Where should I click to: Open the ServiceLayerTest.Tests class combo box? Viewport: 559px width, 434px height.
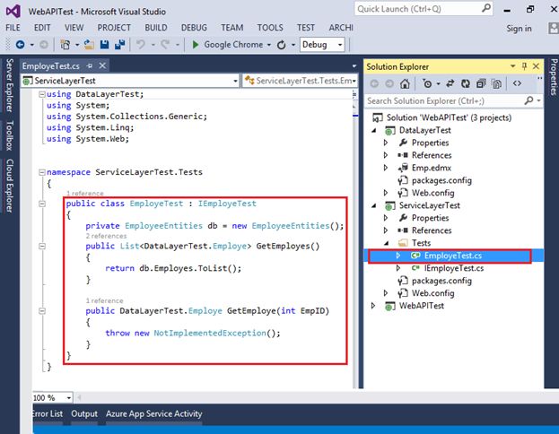point(301,81)
